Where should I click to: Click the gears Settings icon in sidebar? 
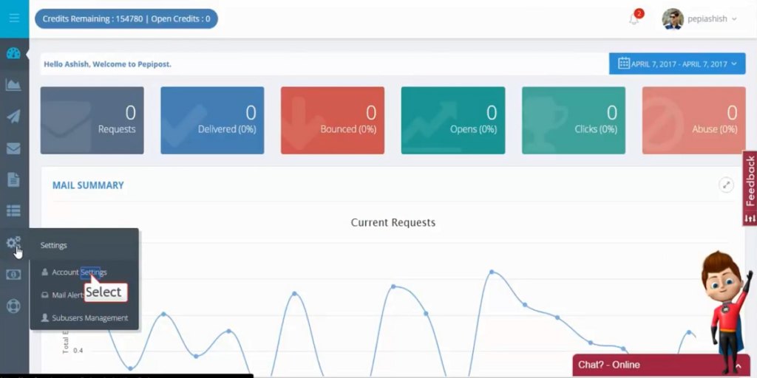click(x=13, y=242)
